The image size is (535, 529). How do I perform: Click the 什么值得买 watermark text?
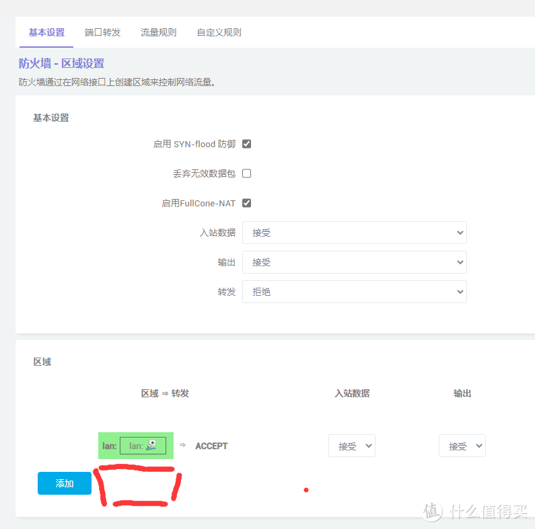[488, 511]
